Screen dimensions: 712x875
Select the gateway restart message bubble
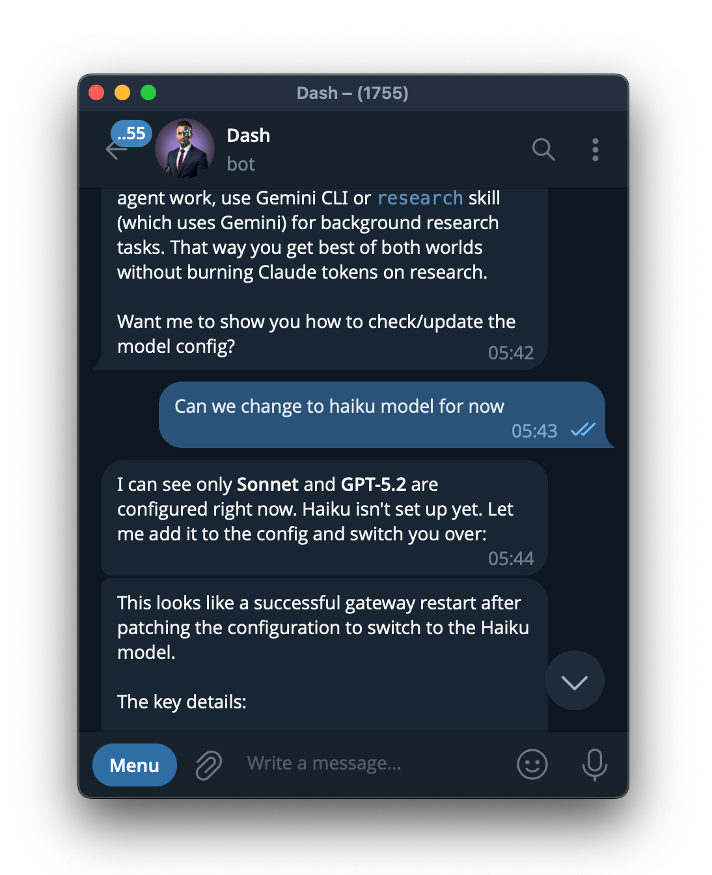pos(324,654)
